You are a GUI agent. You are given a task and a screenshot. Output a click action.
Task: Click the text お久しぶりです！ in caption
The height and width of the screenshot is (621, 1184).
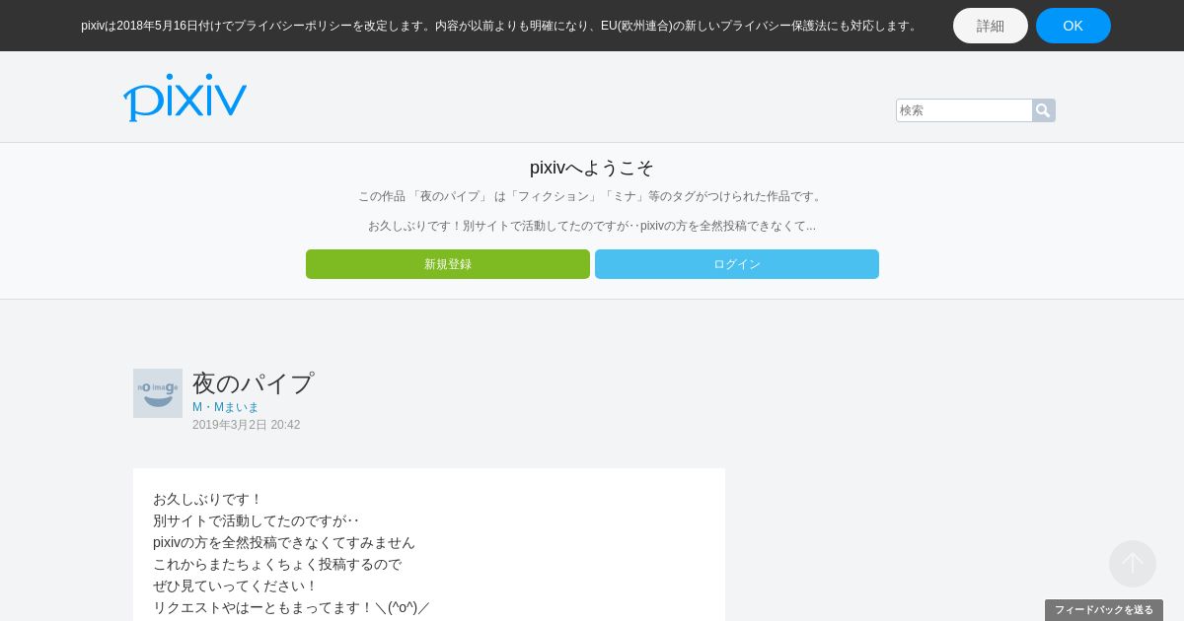208,499
